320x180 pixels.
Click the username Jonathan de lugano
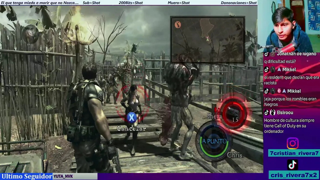(296, 54)
